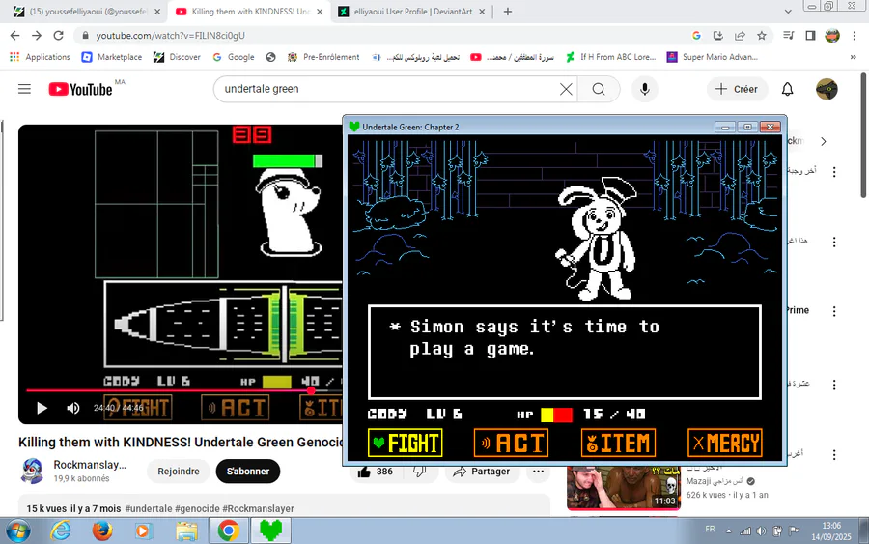Click the #undertale hashtag link

pyautogui.click(x=149, y=508)
